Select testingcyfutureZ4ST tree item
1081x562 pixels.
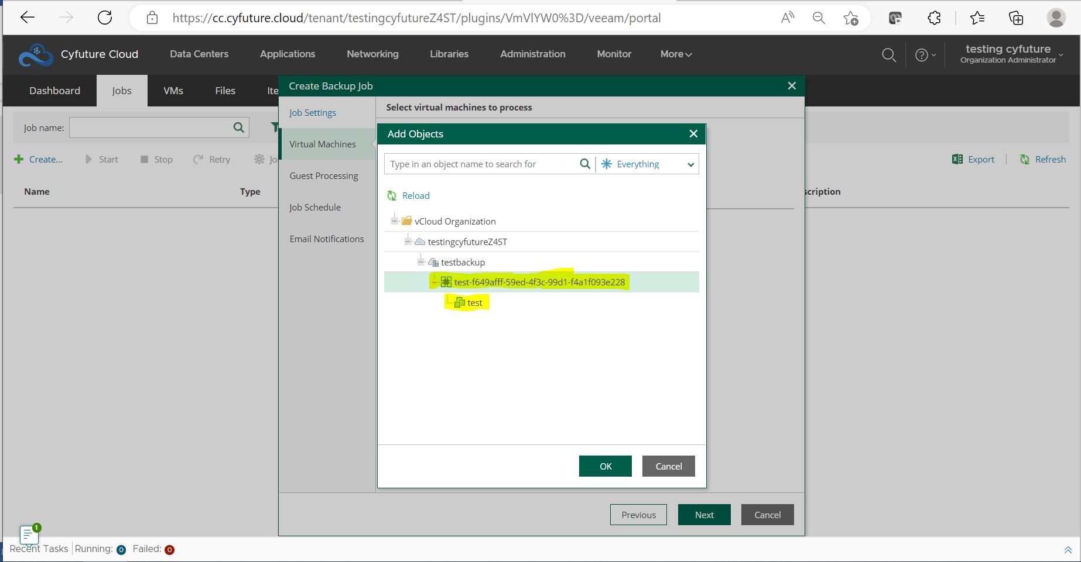pyautogui.click(x=467, y=242)
